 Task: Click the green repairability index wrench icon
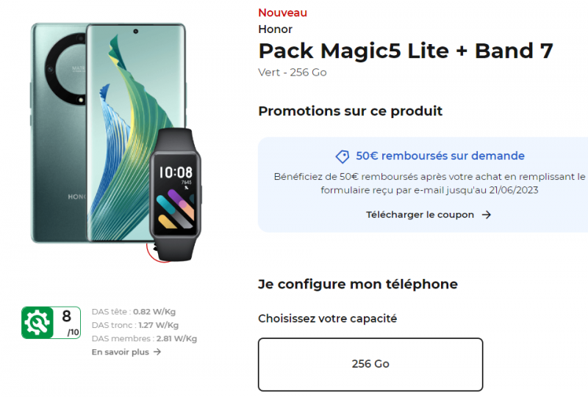click(37, 322)
